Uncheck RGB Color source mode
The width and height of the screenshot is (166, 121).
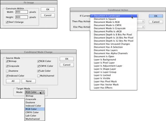(38, 61)
